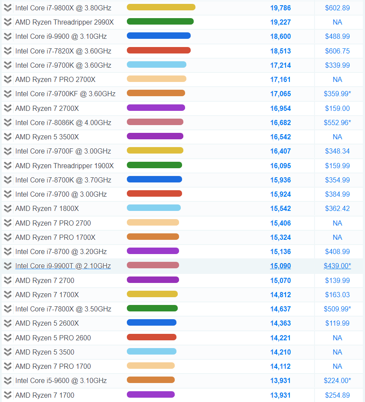
Task: Click blue score bar for i7-8700K
Action: (154, 179)
